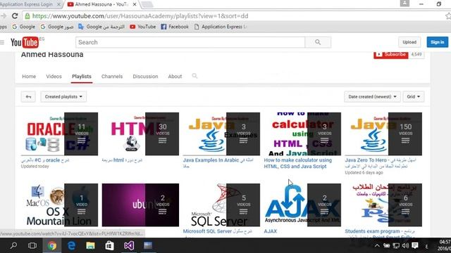Click the YouTube logo icon
The width and height of the screenshot is (451, 253).
pyautogui.click(x=25, y=42)
